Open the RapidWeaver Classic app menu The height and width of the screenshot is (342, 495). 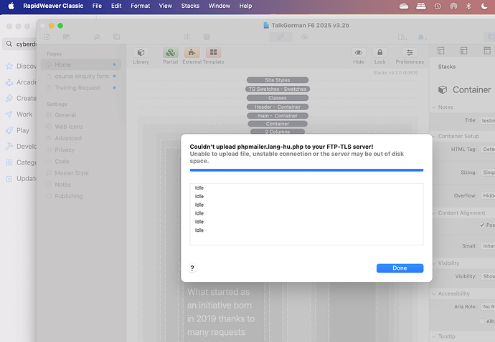53,6
